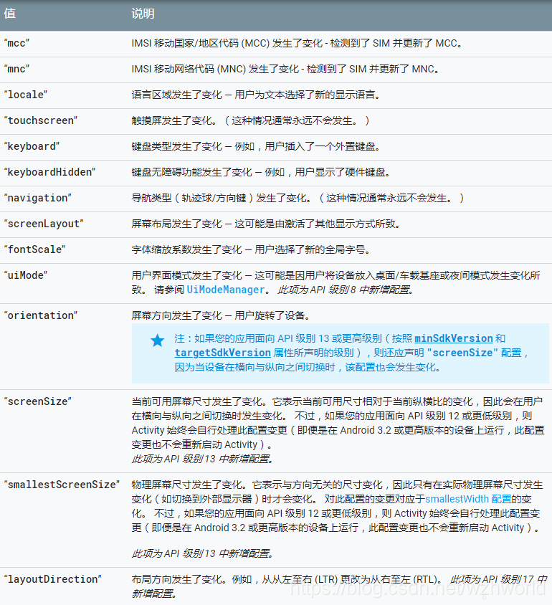Open the smallestWidth 配置 link
Viewport: 552px width, 605px height.
[x=468, y=499]
